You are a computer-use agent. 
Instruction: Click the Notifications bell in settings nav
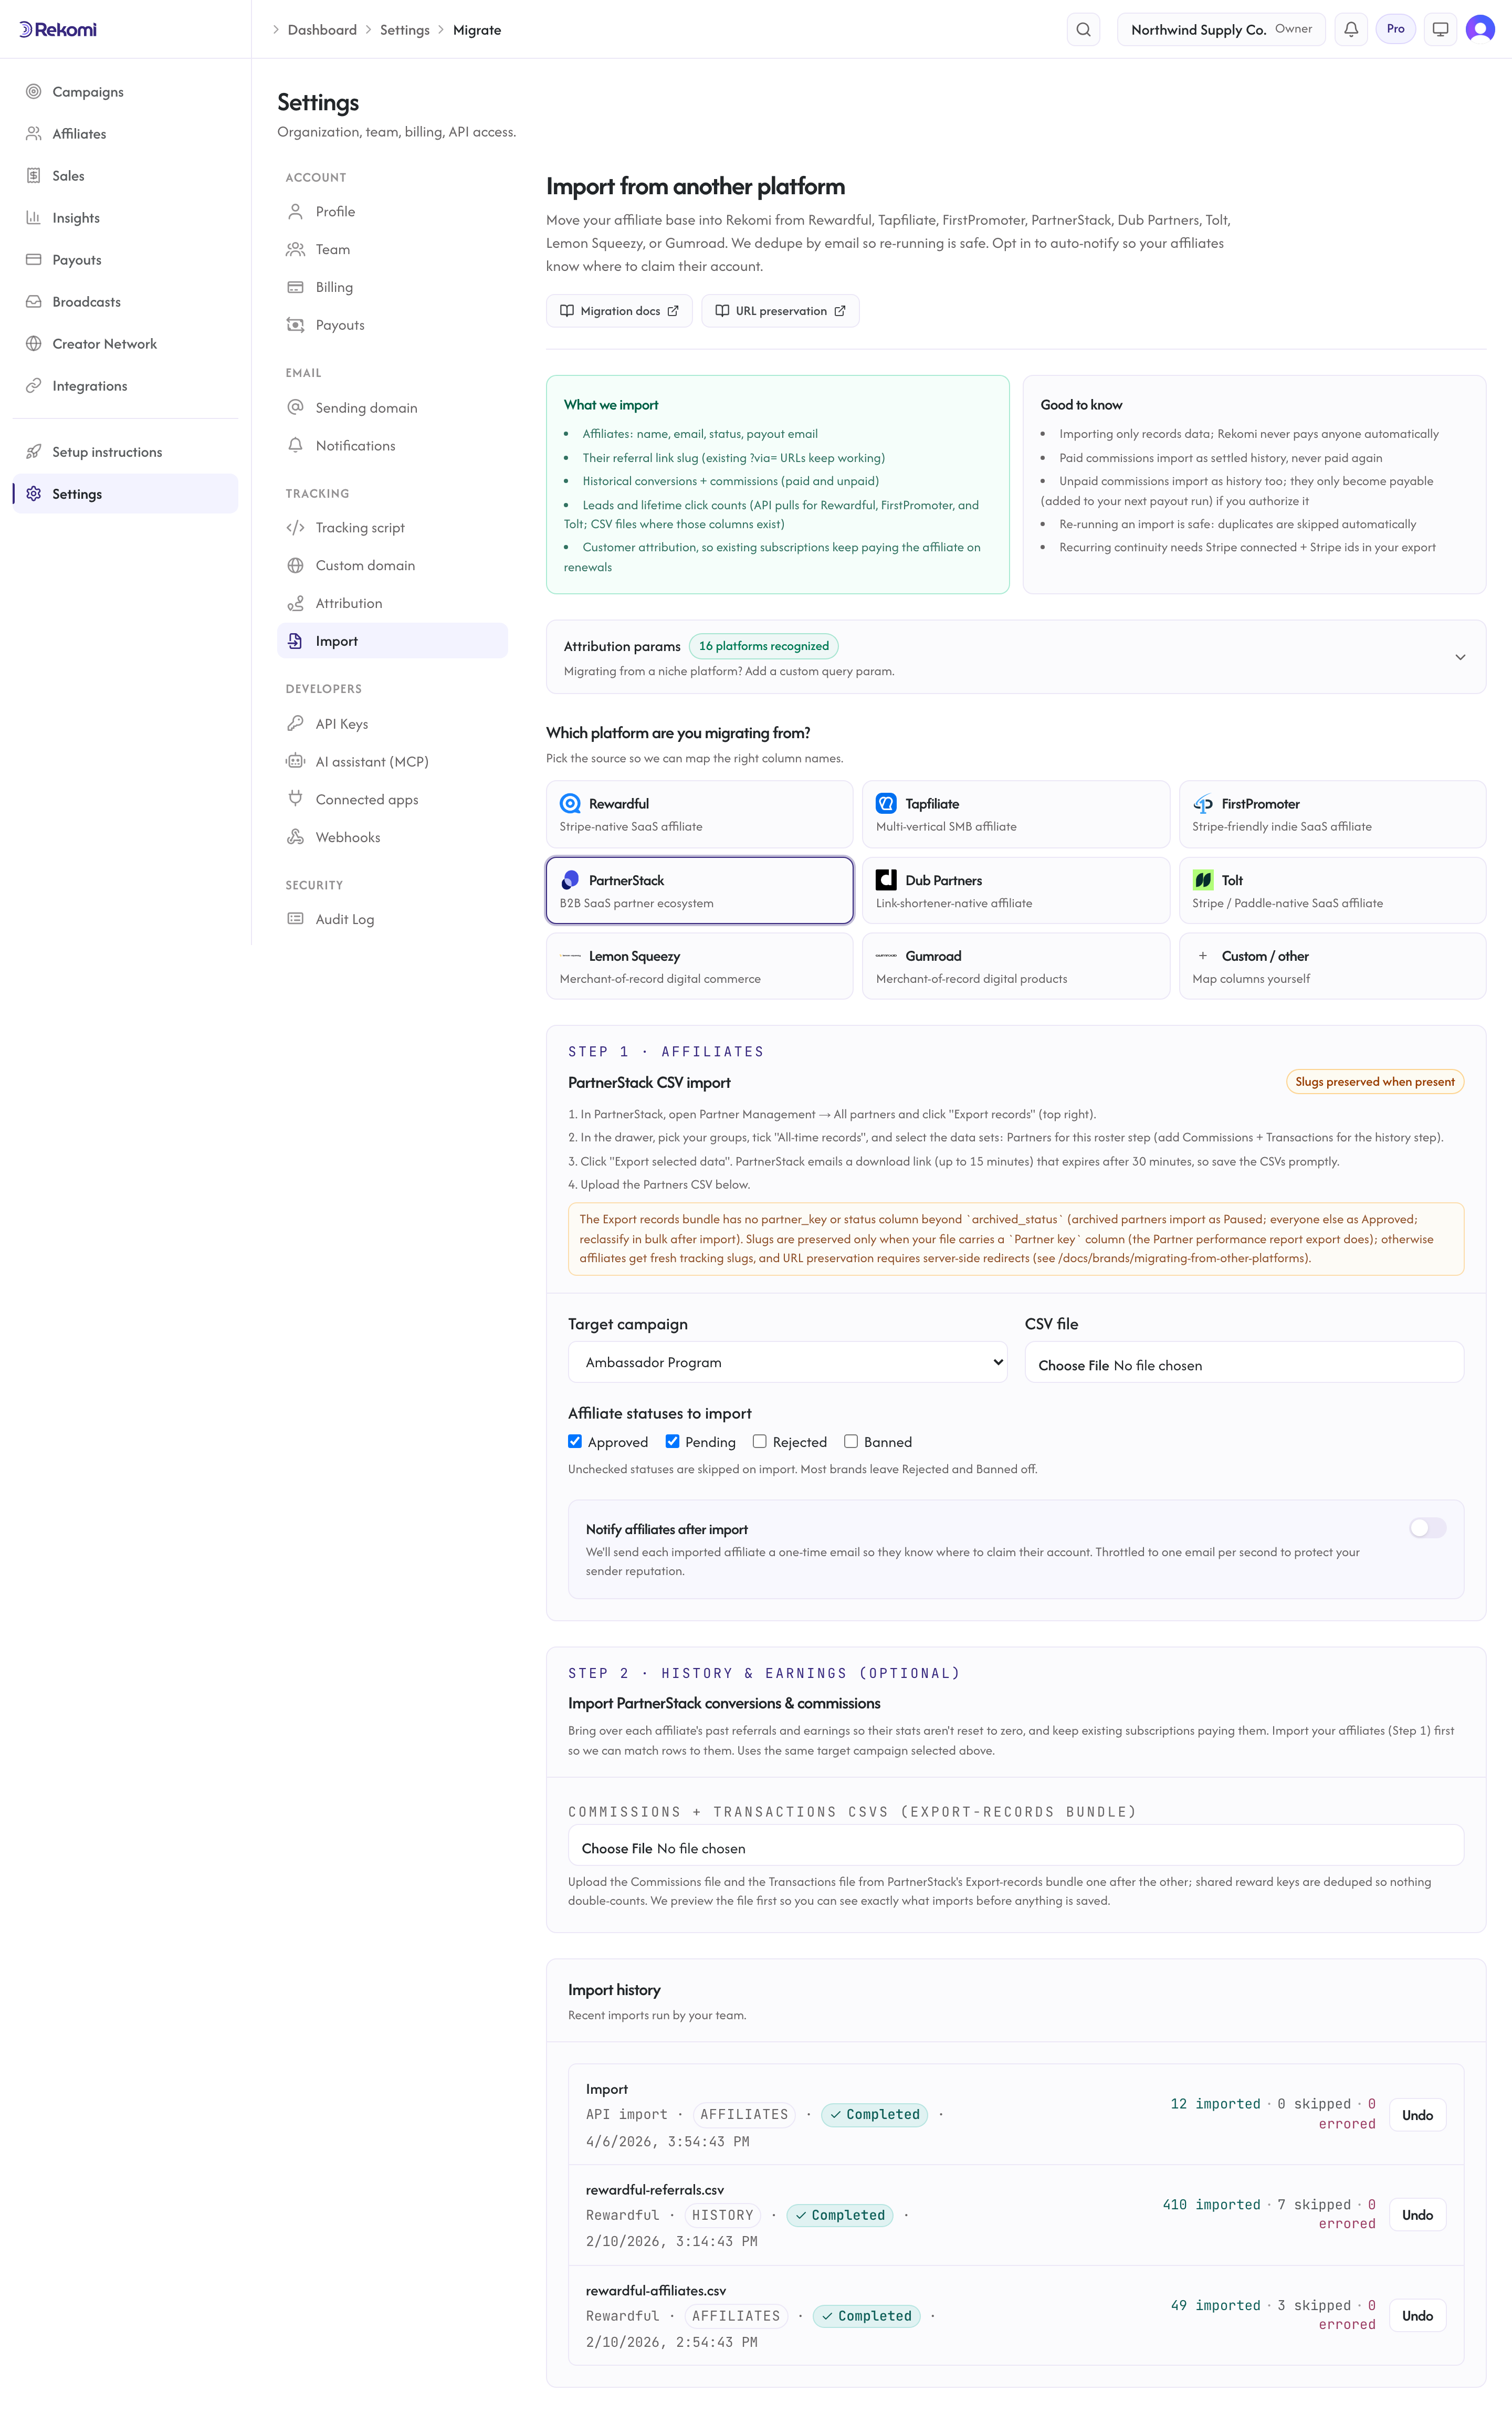pos(295,446)
